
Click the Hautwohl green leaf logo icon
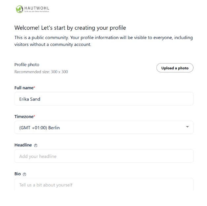pyautogui.click(x=19, y=9)
